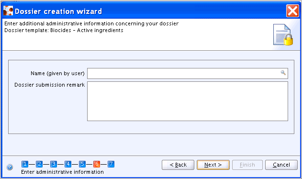Click the magnifier icon in the Name field
This screenshot has height=179, width=302.
coord(283,73)
